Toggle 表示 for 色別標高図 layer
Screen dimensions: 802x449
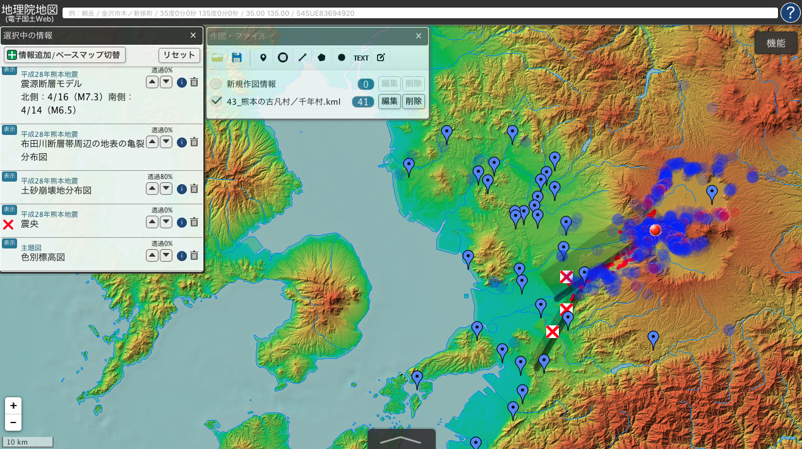[x=9, y=243]
